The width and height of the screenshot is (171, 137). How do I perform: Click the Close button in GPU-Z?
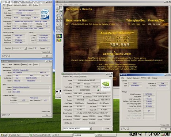(107, 128)
